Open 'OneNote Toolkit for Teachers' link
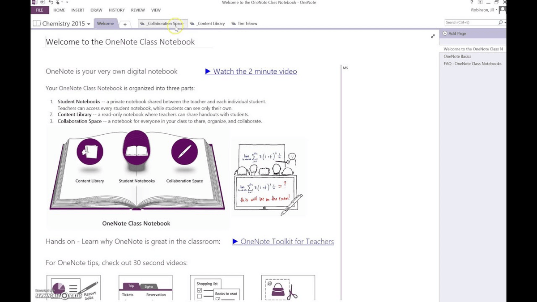This screenshot has height=302, width=537. (283, 241)
